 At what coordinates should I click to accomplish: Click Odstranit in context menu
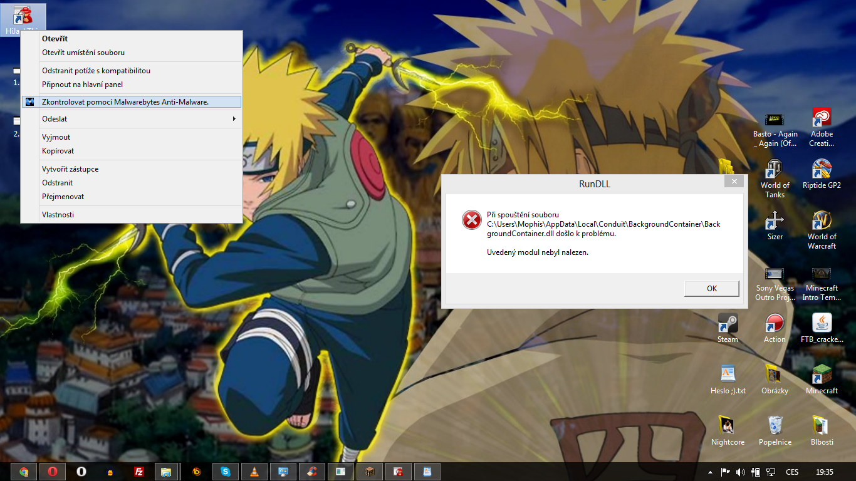[x=131, y=183]
